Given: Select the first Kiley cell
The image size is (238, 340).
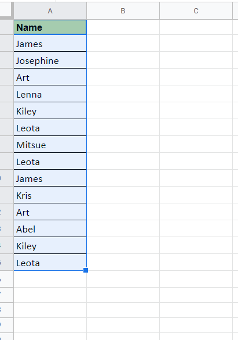Looking at the screenshot, I should pos(50,110).
